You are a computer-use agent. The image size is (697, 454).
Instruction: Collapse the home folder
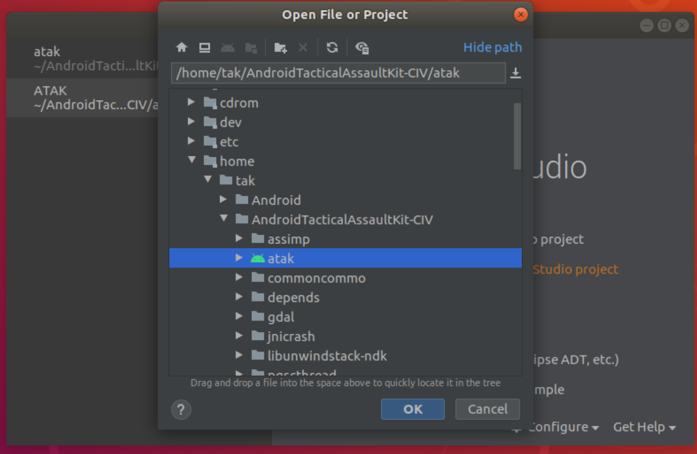(x=192, y=160)
